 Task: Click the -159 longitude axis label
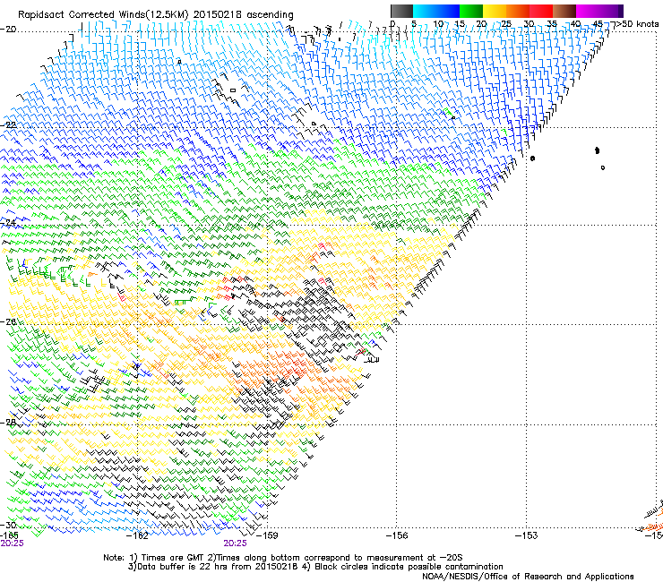coord(267,535)
